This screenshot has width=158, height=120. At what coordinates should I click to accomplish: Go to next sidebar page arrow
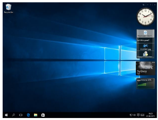150,5
